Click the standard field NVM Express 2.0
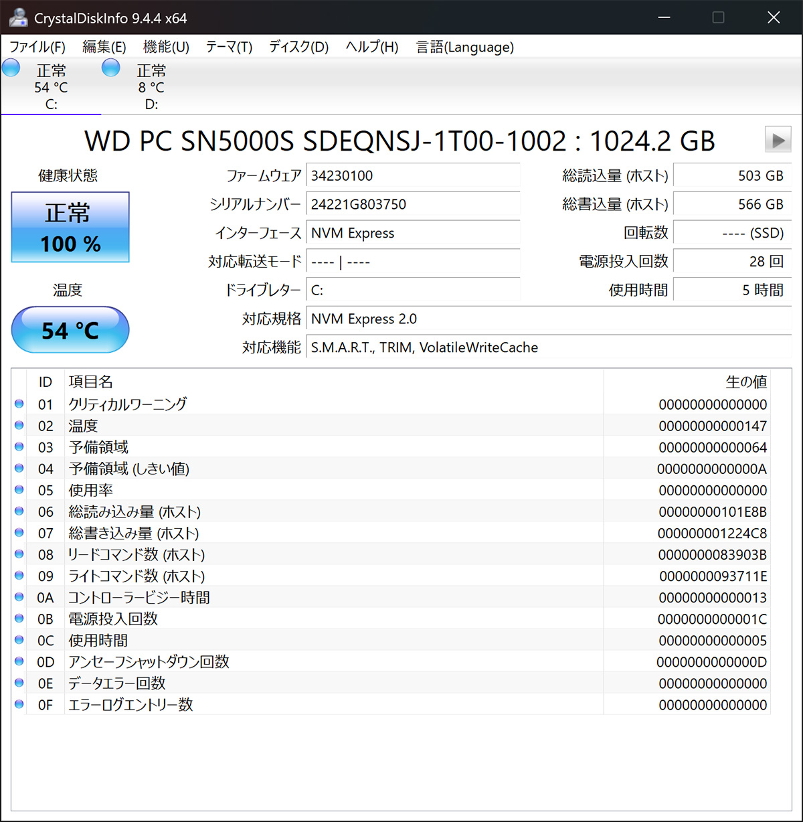803x822 pixels. coord(549,319)
